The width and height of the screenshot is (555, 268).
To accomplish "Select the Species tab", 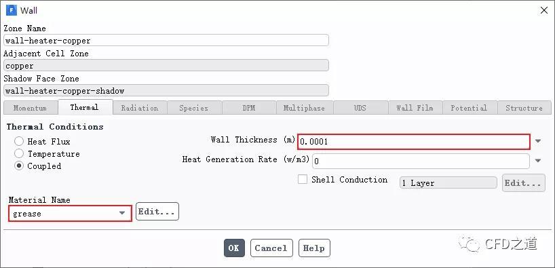I will tap(193, 108).
